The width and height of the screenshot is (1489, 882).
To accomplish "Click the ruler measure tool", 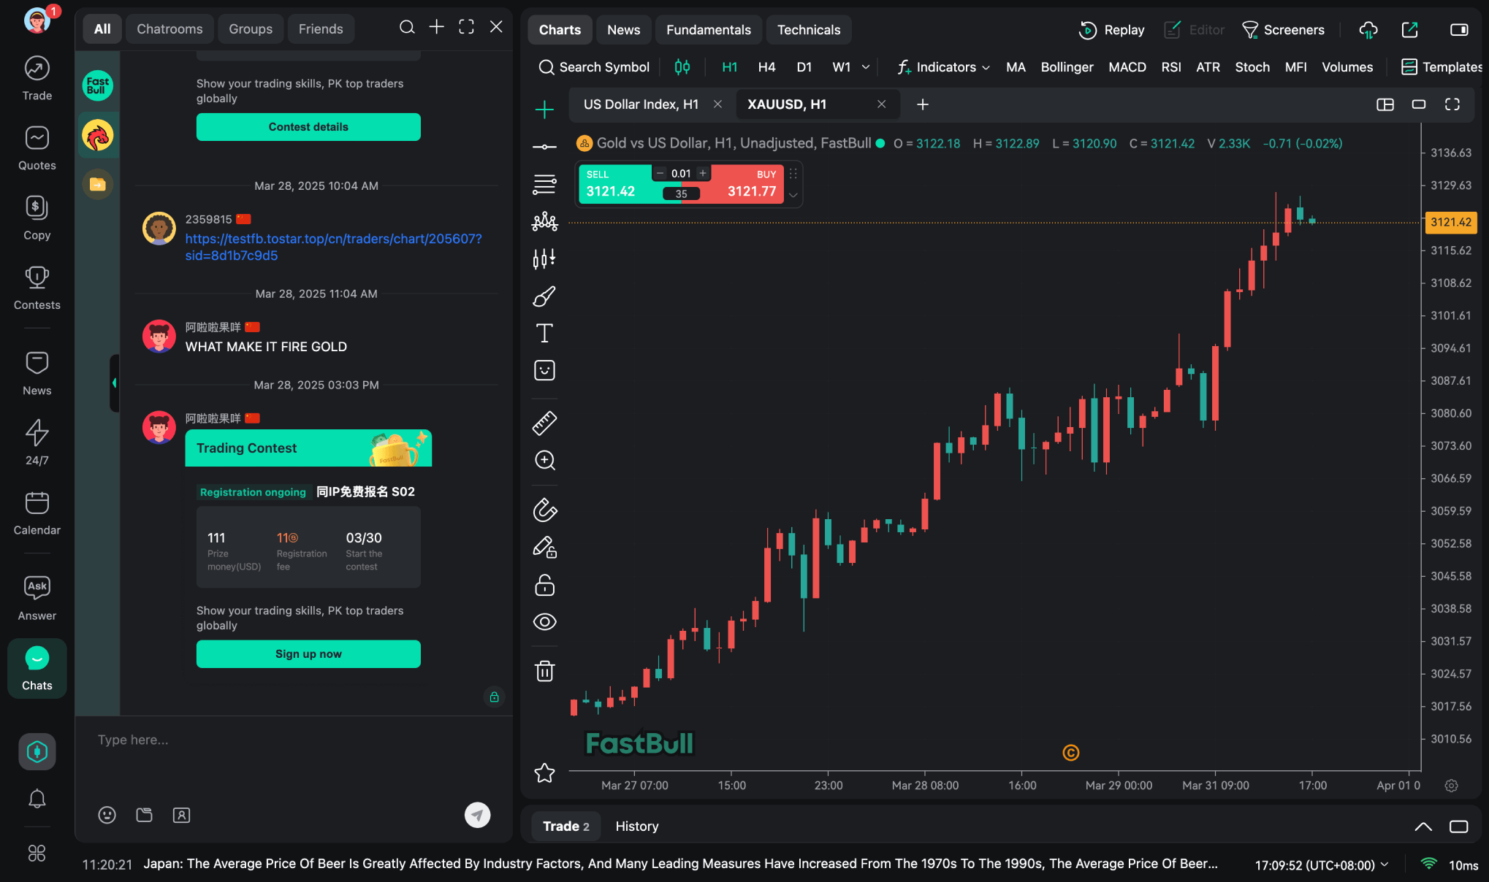I will (x=544, y=423).
